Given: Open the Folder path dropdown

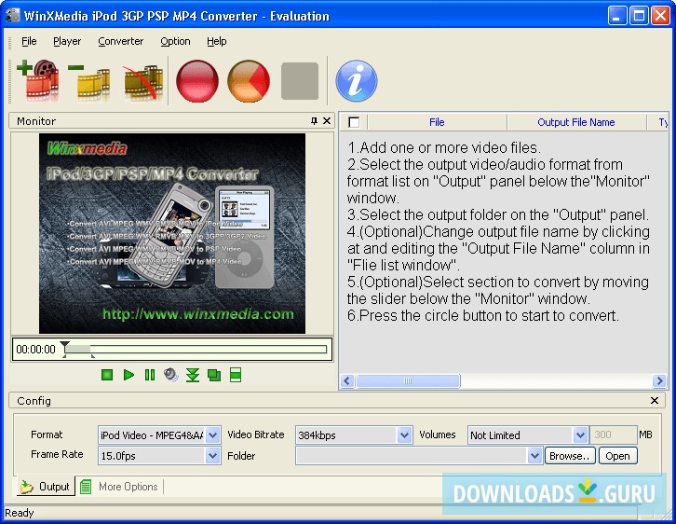Looking at the screenshot, I should click(x=534, y=455).
